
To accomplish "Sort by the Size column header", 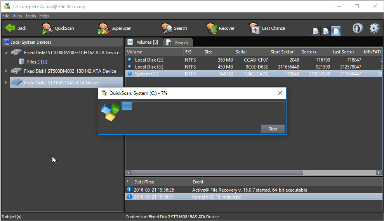I will point(218,52).
